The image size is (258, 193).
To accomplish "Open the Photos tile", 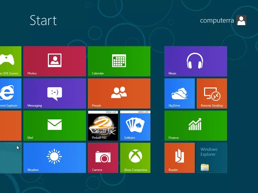I will click(x=55, y=61).
